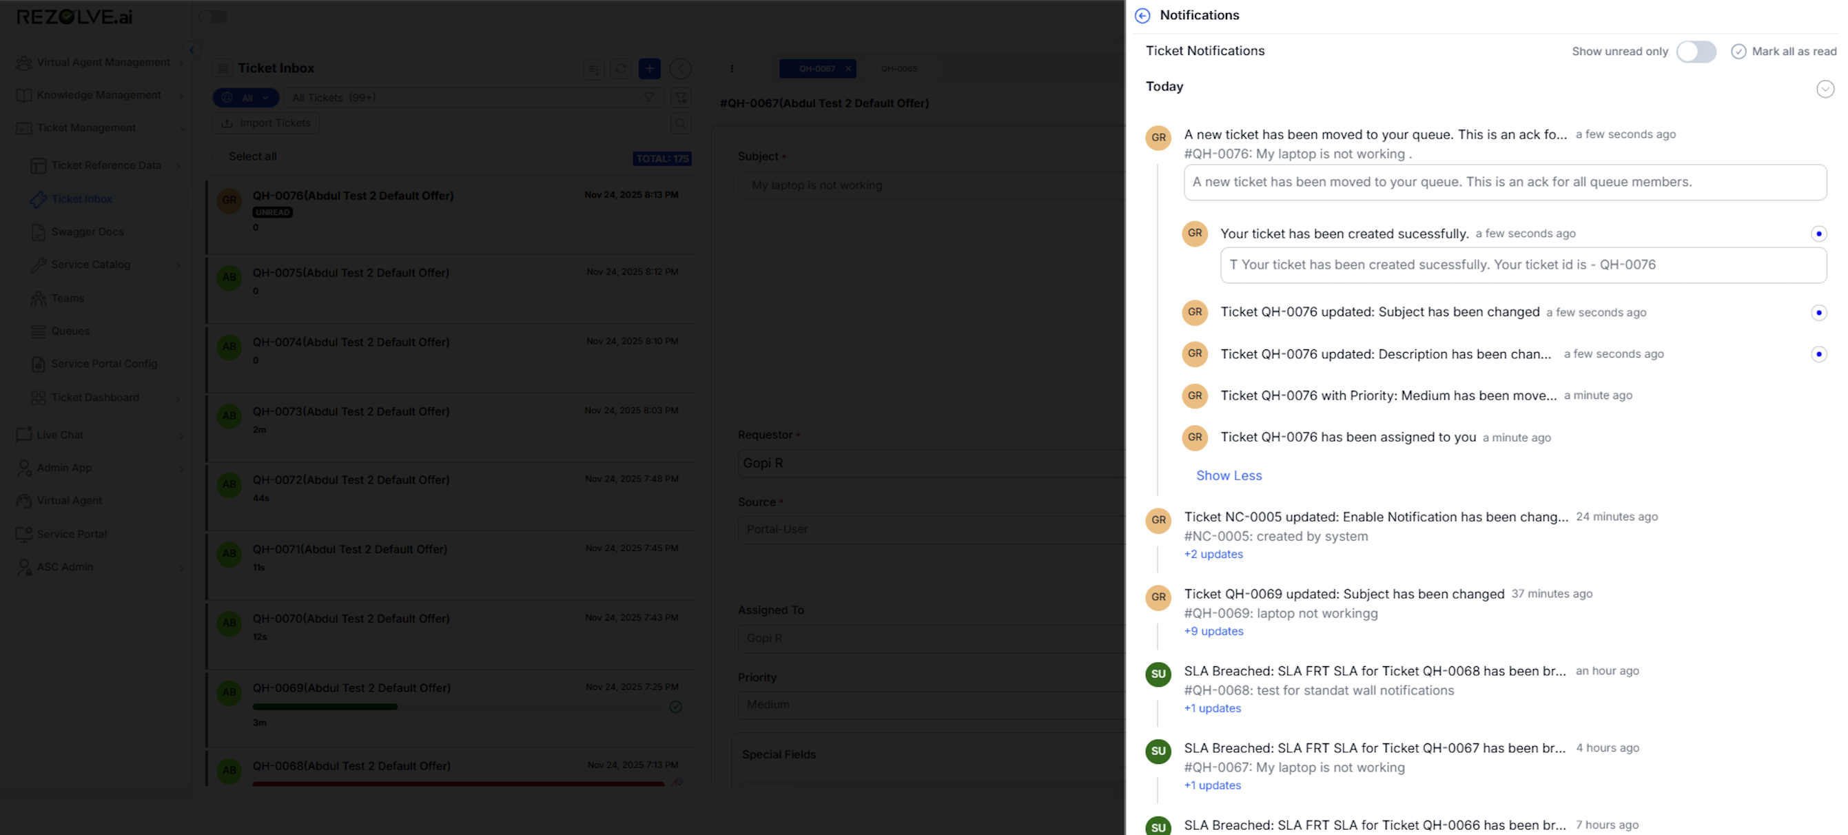Open the advanced filter icon

pos(681,98)
